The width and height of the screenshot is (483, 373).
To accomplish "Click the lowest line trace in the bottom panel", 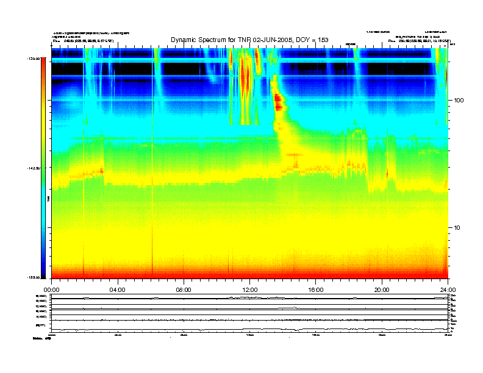I will 249,330.
